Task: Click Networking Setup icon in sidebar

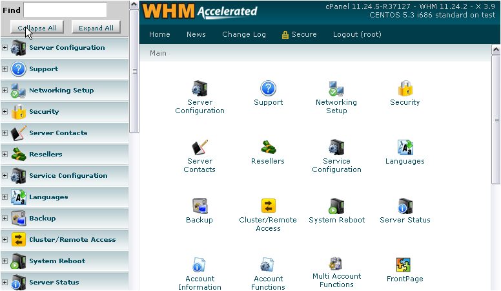Action: (18, 91)
